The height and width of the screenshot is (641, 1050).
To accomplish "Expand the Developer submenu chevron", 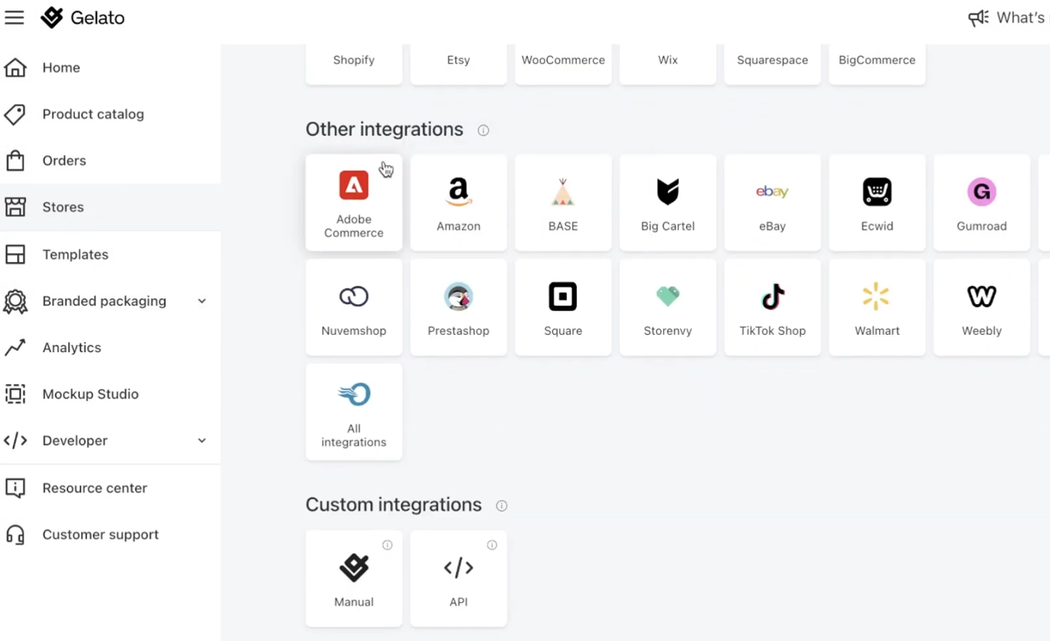I will (202, 441).
